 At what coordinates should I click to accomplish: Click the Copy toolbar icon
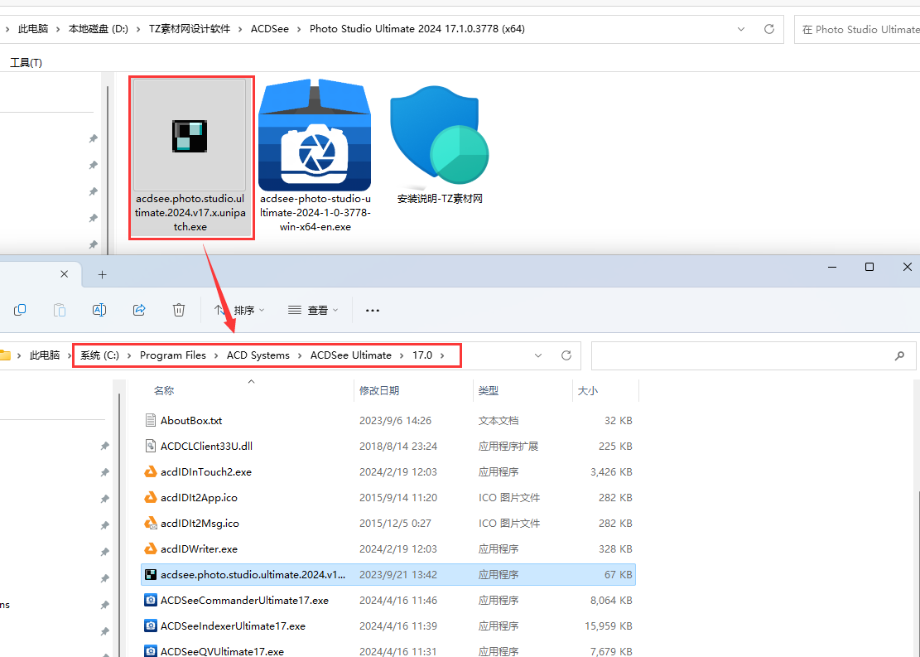point(20,309)
